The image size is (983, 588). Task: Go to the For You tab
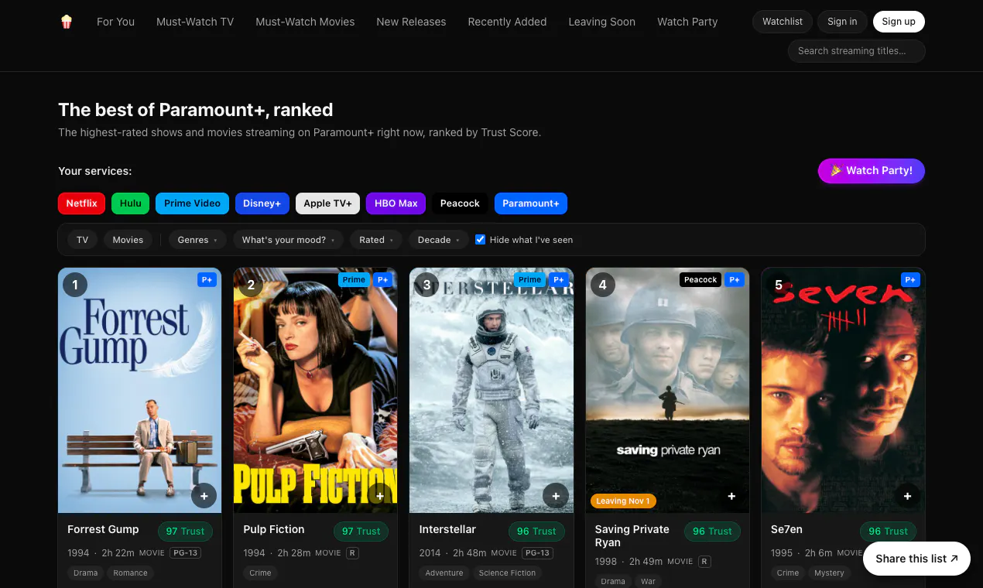click(x=115, y=22)
